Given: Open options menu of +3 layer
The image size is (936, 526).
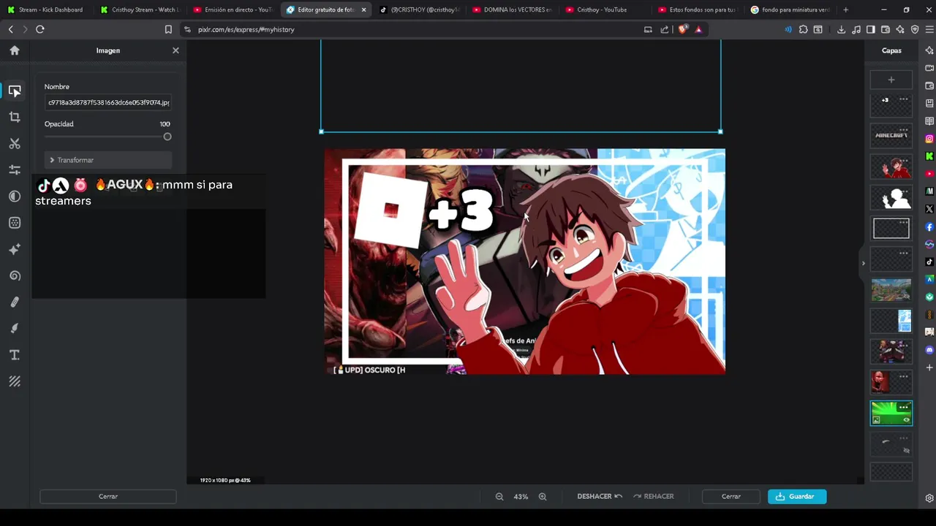Looking at the screenshot, I should point(904,99).
